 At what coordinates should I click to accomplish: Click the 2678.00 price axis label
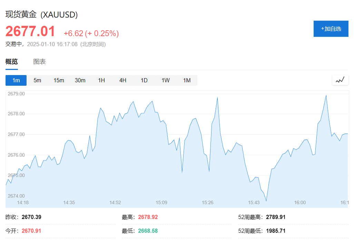click(x=16, y=114)
